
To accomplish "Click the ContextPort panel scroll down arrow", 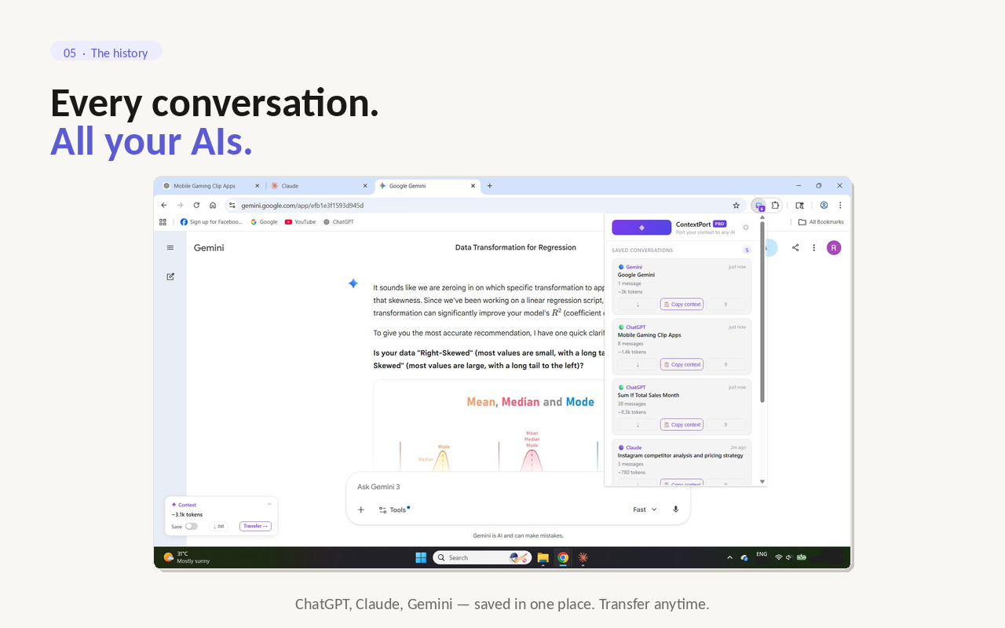I will [762, 481].
